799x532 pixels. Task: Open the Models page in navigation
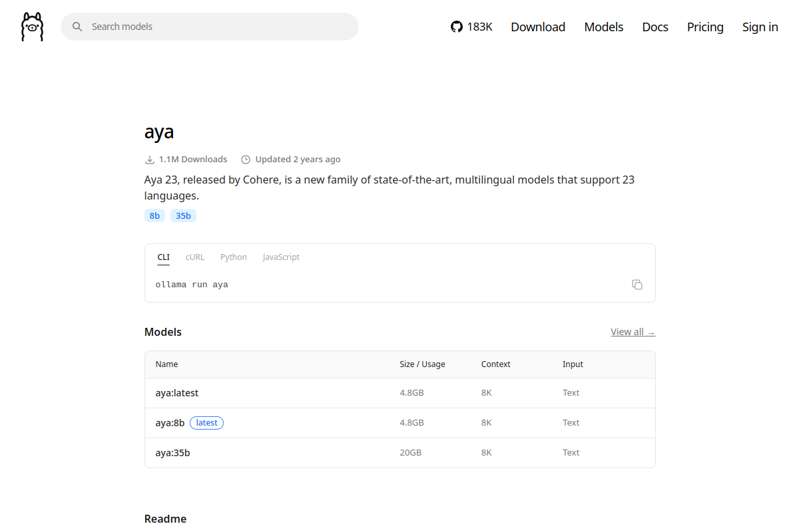(604, 27)
